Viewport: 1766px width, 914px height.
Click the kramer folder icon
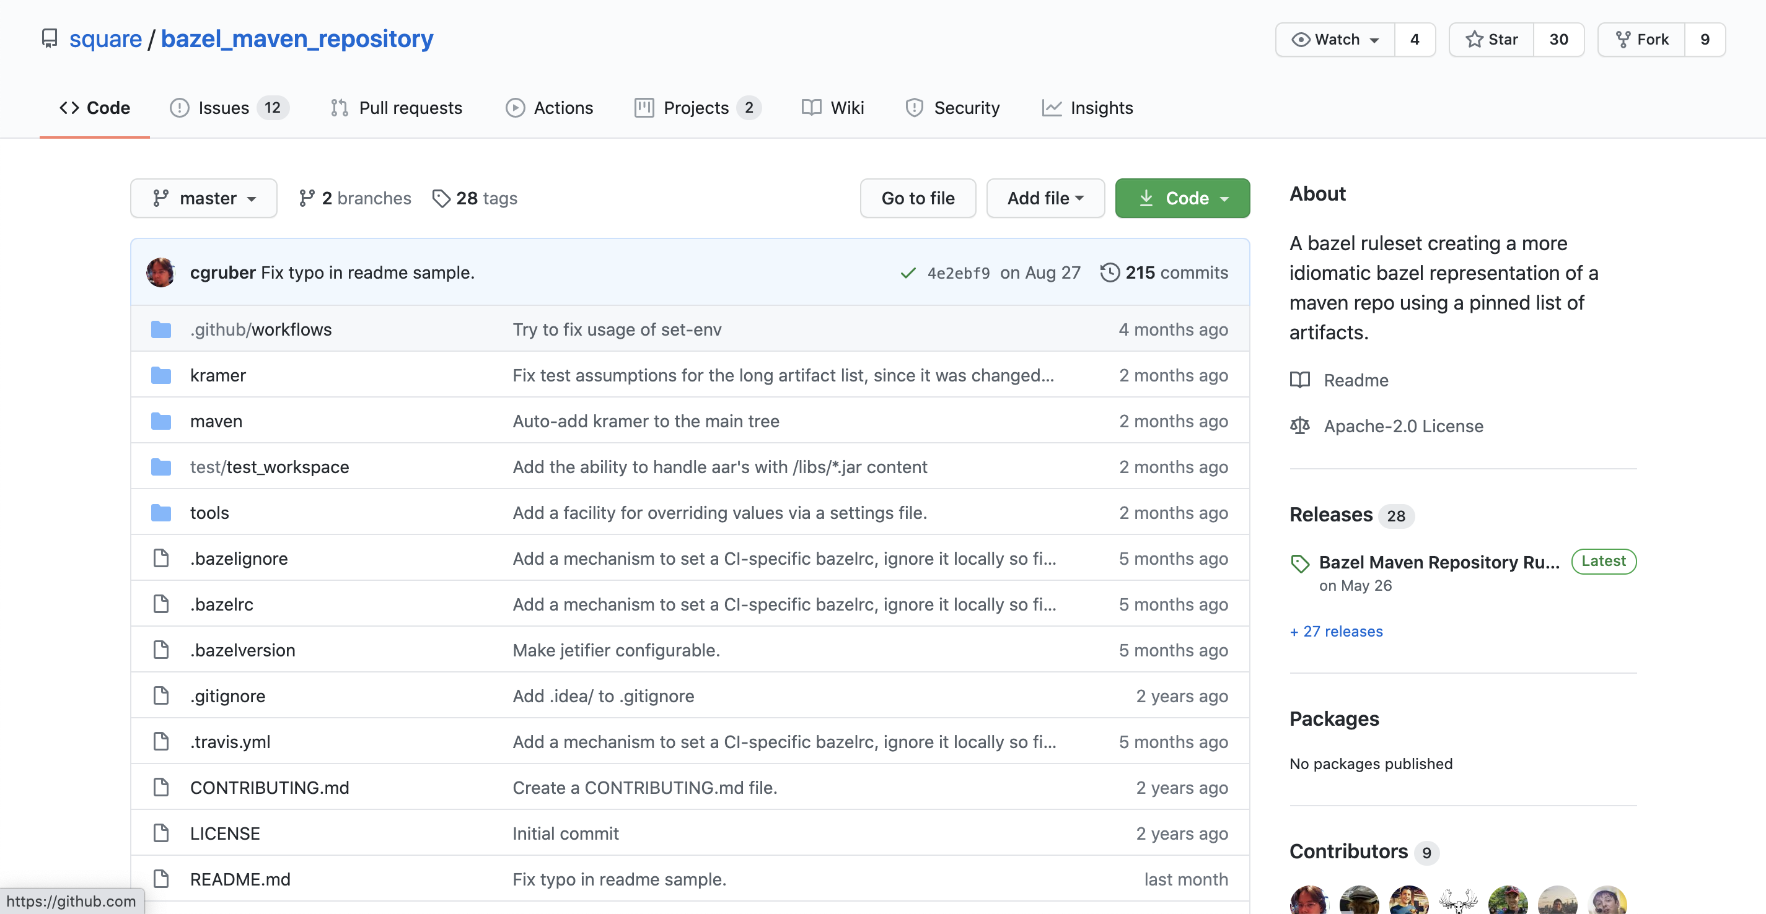point(161,375)
